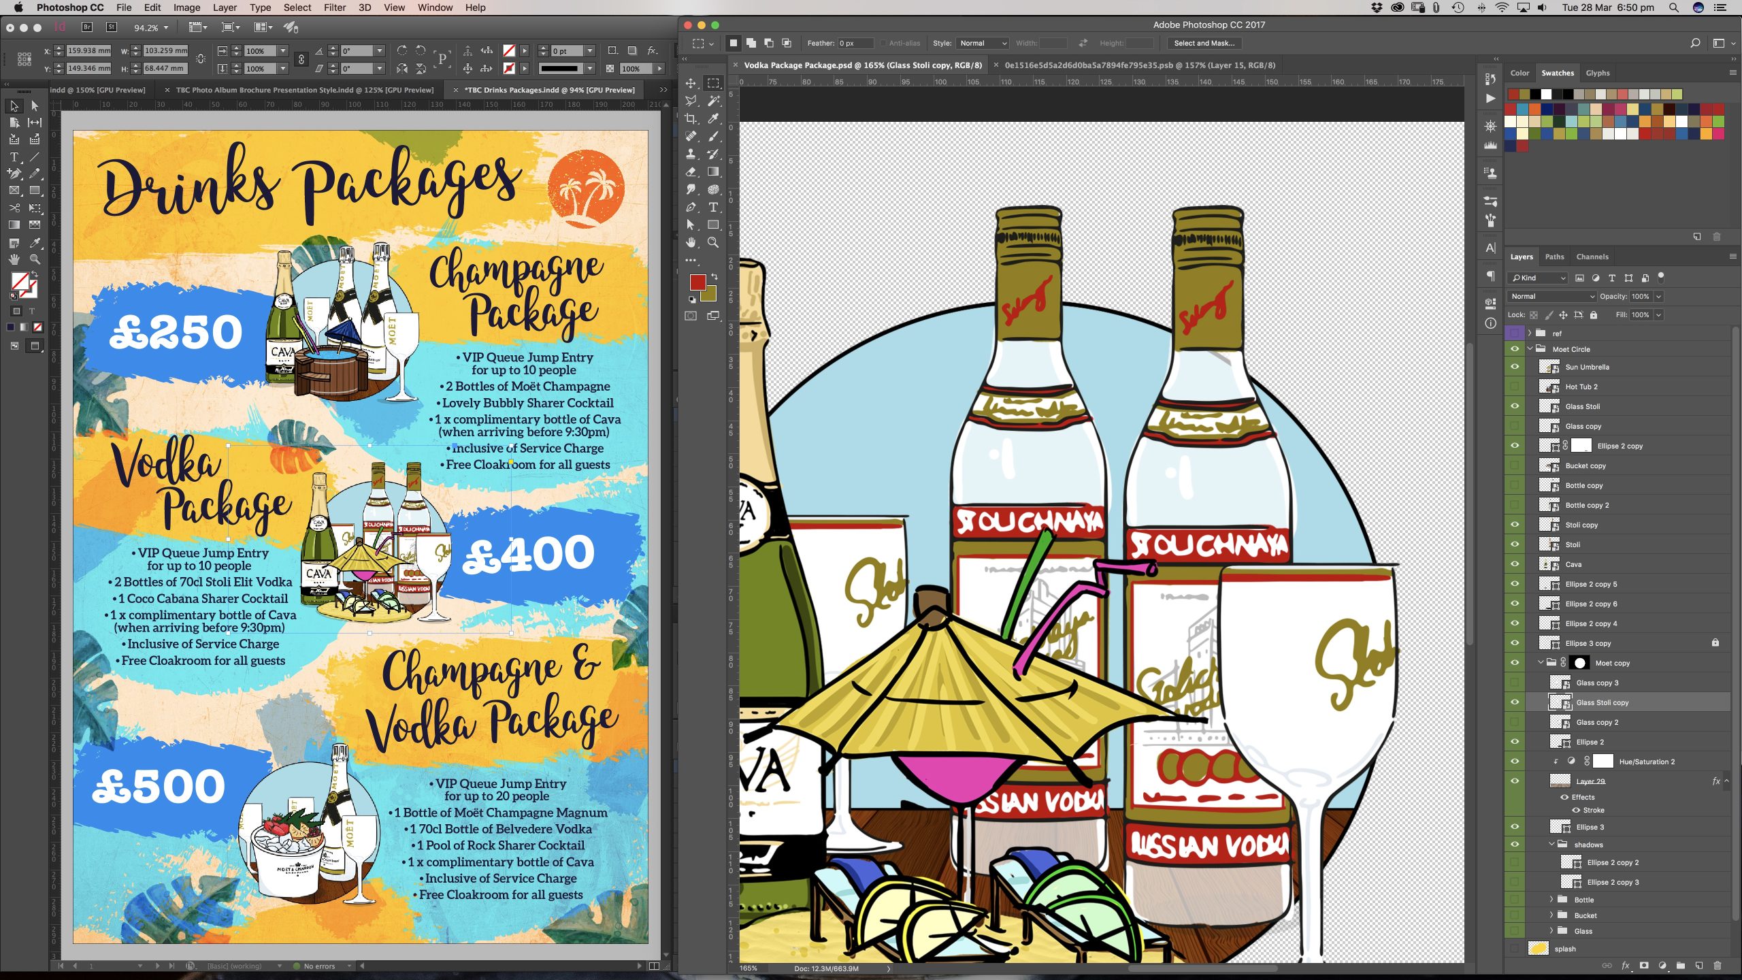Select the Horizontal Type tool in Photoshop
The height and width of the screenshot is (980, 1742).
coord(713,207)
